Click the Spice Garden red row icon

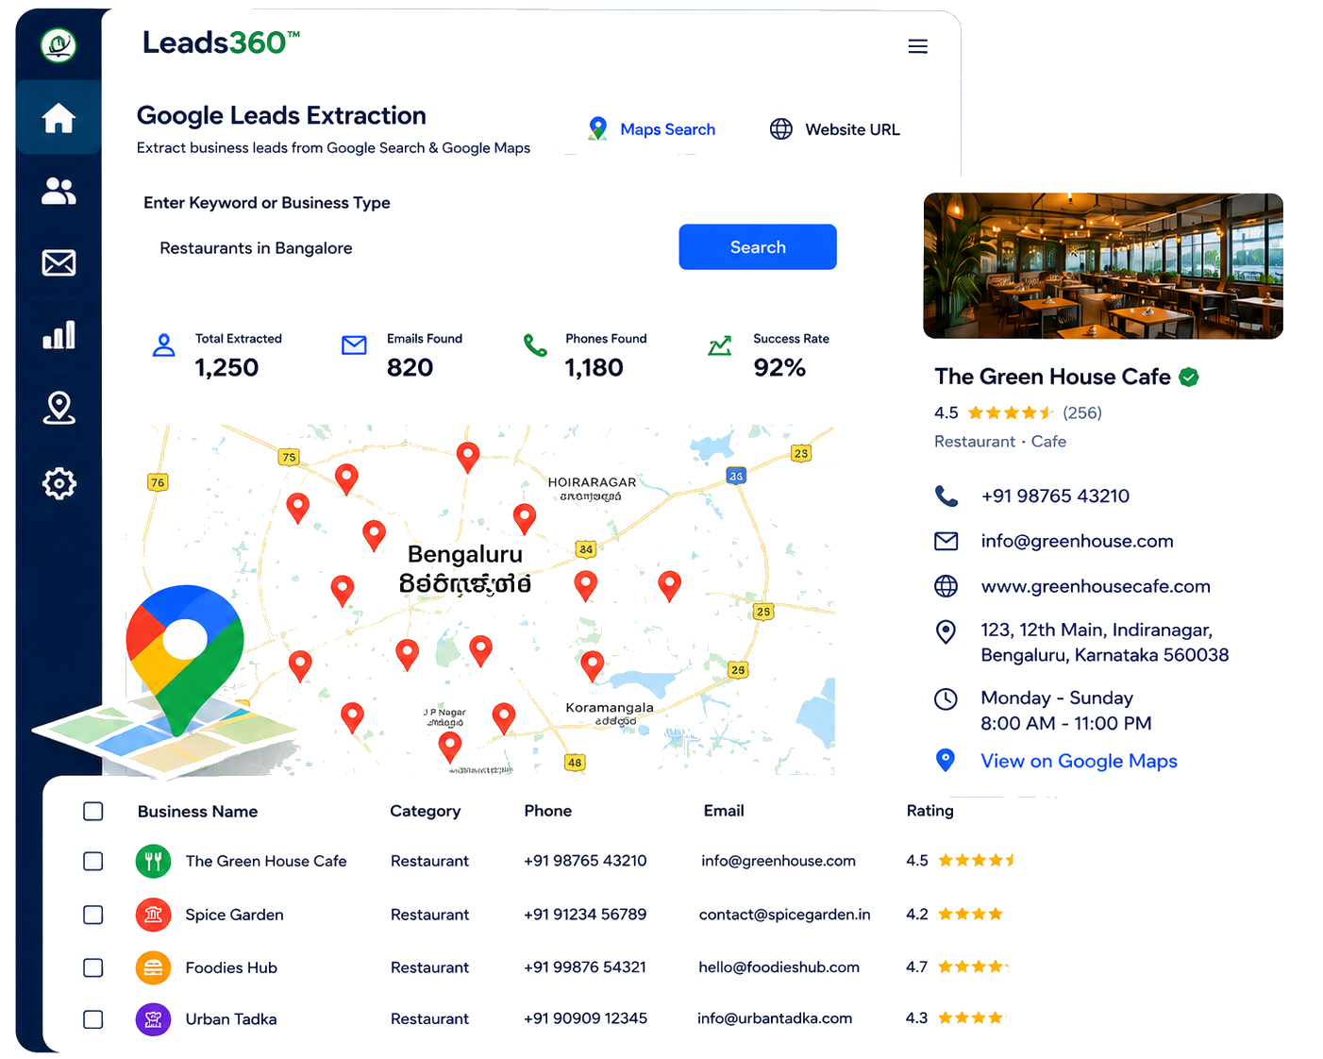pyautogui.click(x=153, y=914)
